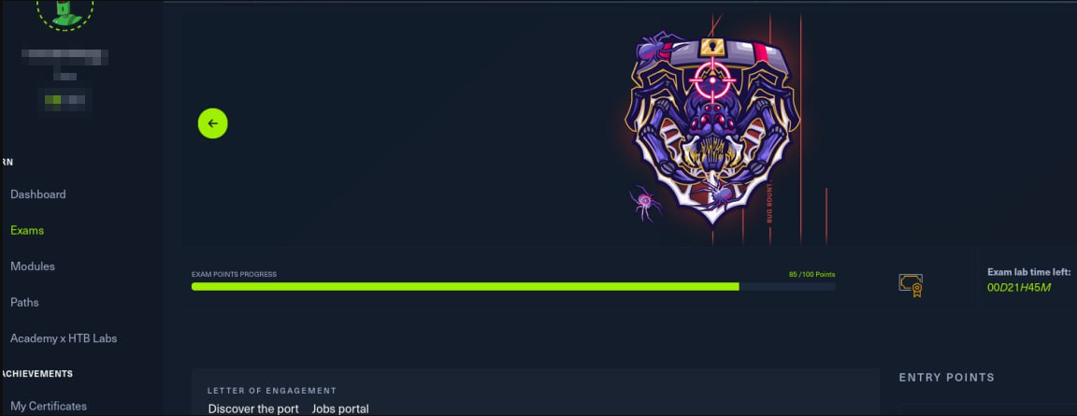1077x416 pixels.
Task: Click the exam lab time left countdown
Action: (1019, 288)
